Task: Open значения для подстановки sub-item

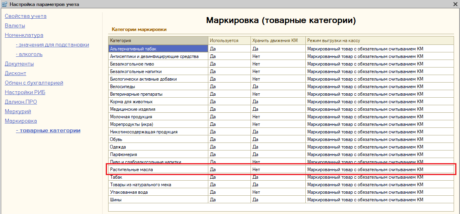Action: 52,45
